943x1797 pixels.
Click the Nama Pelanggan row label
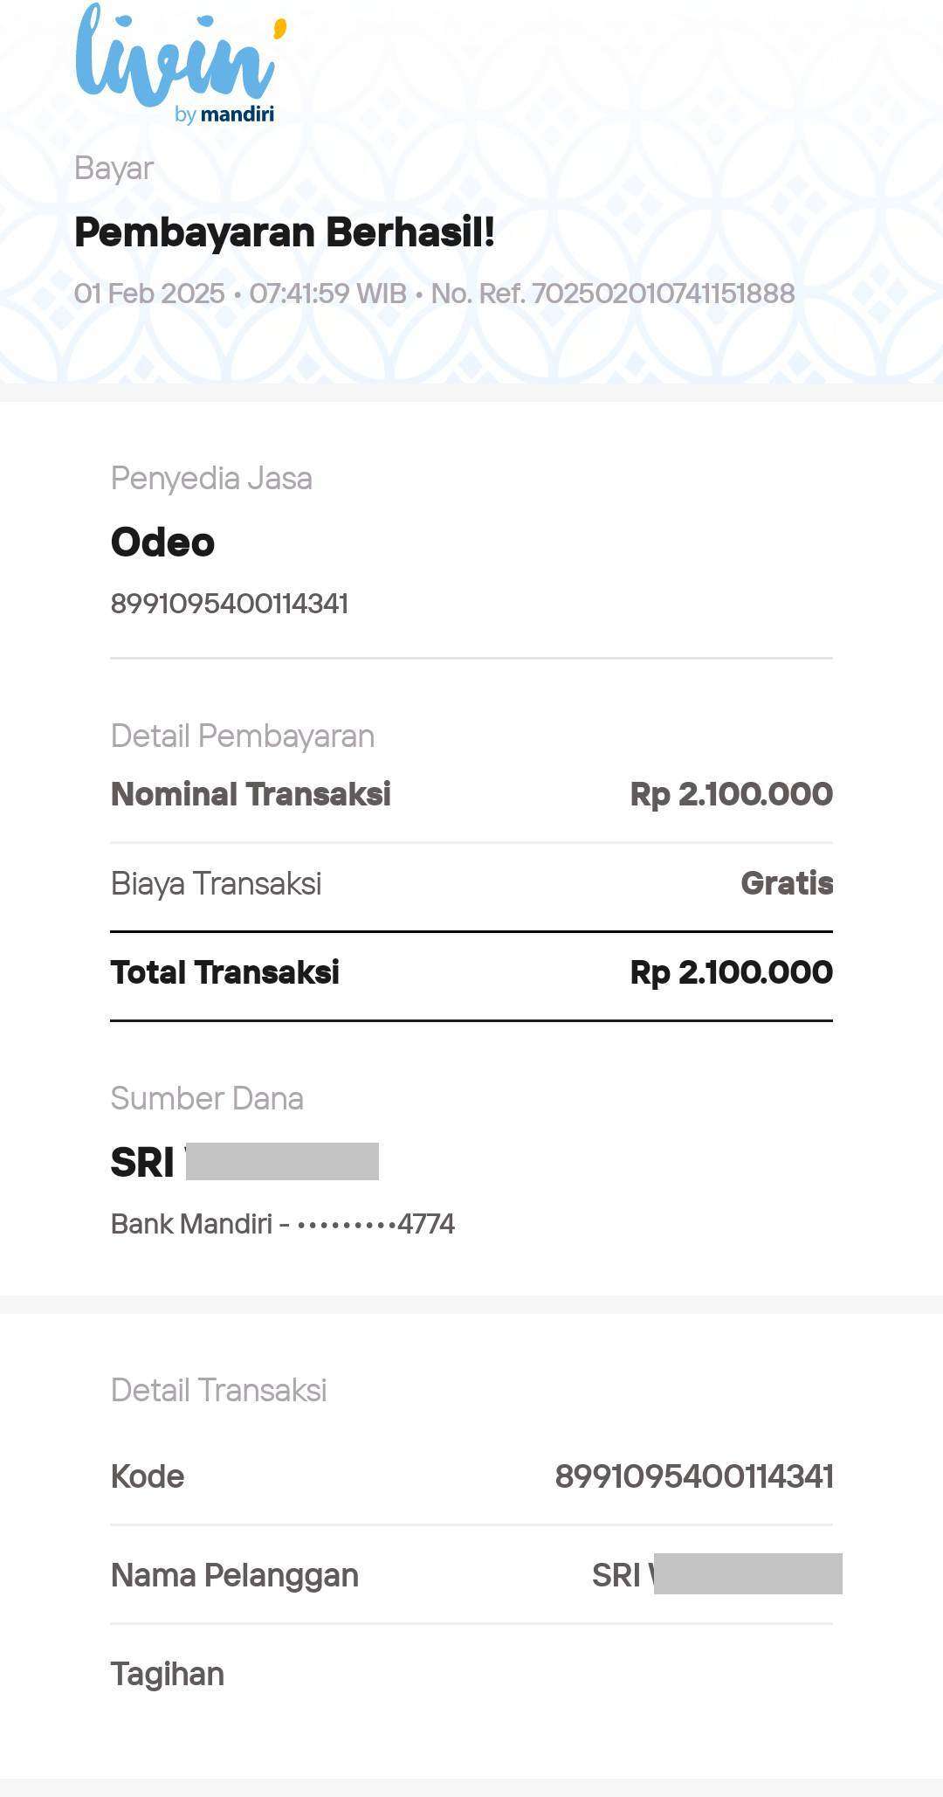(235, 1575)
